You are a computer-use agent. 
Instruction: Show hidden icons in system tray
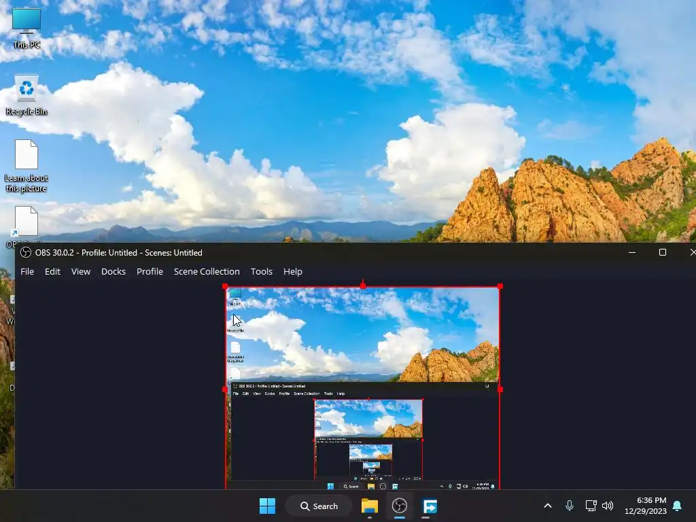548,506
